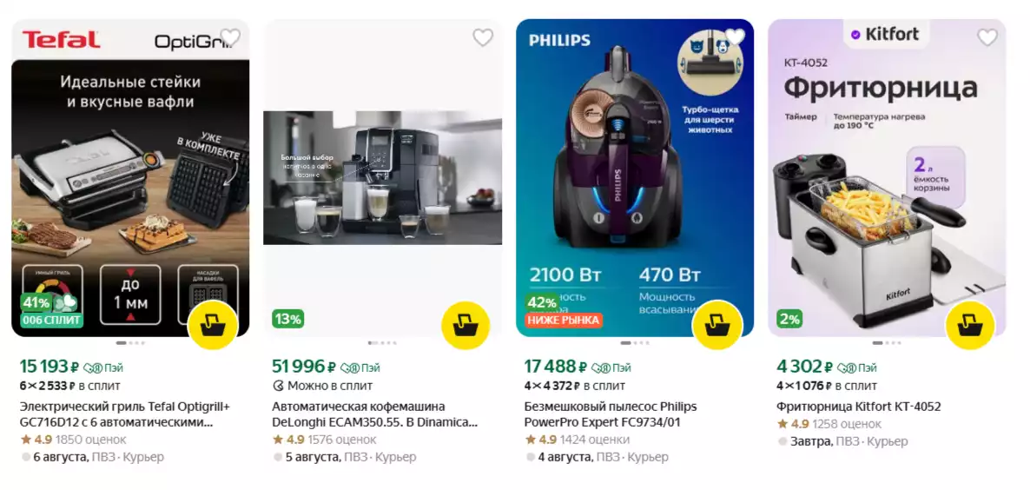Click the Пэй icon next to 17 488 ₽

tap(611, 367)
